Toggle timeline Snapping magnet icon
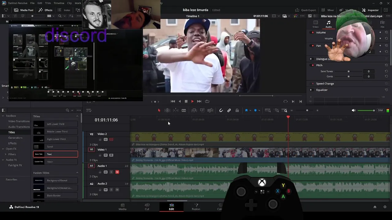This screenshot has height=220, width=392. coord(221,110)
